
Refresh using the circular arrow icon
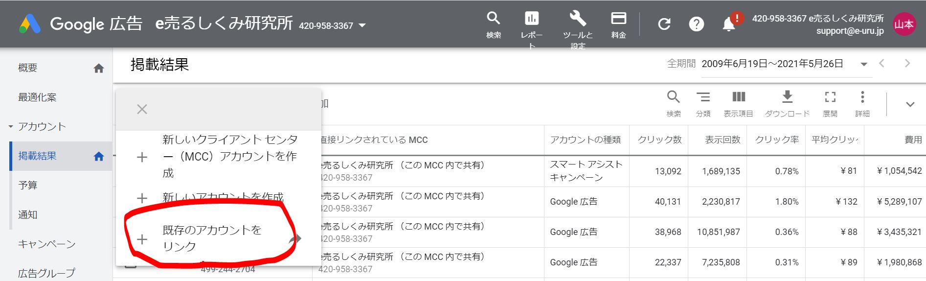pyautogui.click(x=664, y=24)
